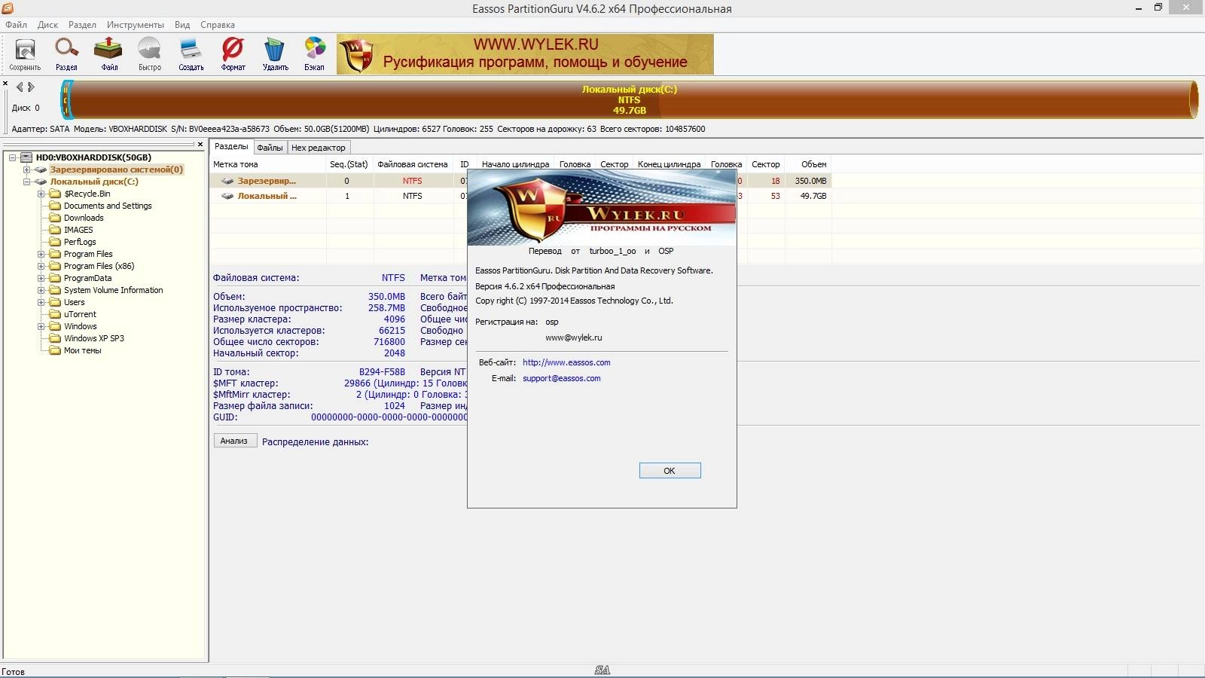Select the Быстро quick partition icon

tap(150, 53)
